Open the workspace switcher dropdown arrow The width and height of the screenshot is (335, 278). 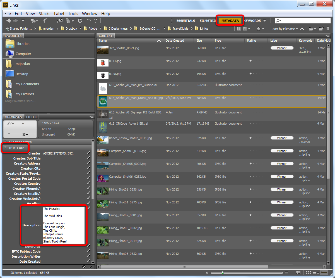pos(264,21)
